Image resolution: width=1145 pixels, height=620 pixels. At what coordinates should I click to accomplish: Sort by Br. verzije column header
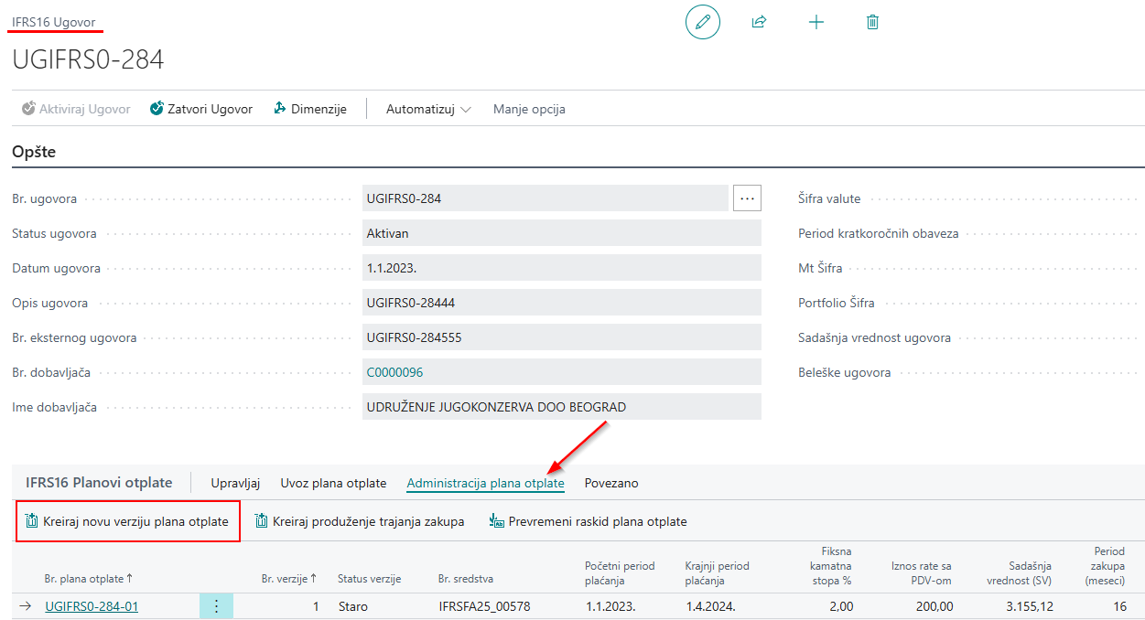pyautogui.click(x=289, y=579)
